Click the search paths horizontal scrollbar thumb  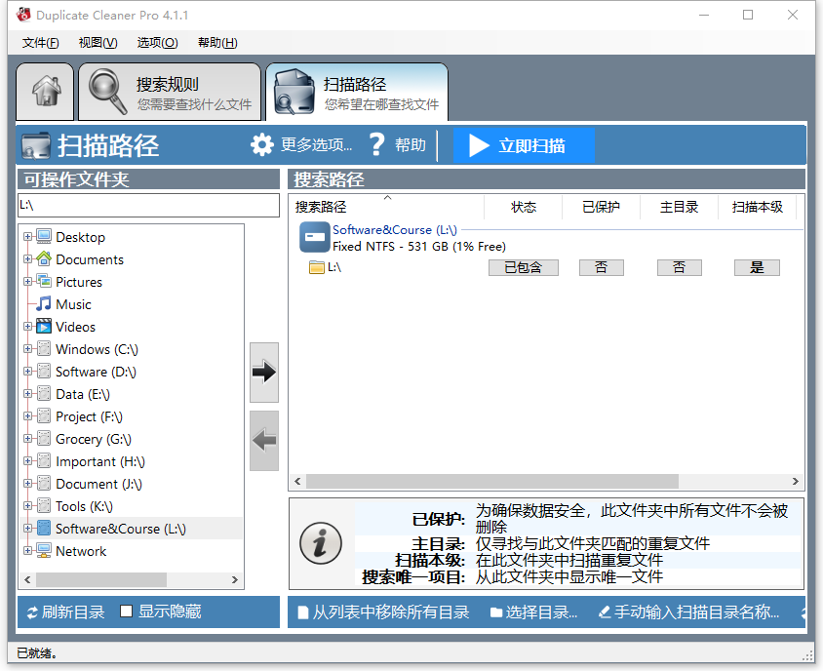[x=492, y=481]
